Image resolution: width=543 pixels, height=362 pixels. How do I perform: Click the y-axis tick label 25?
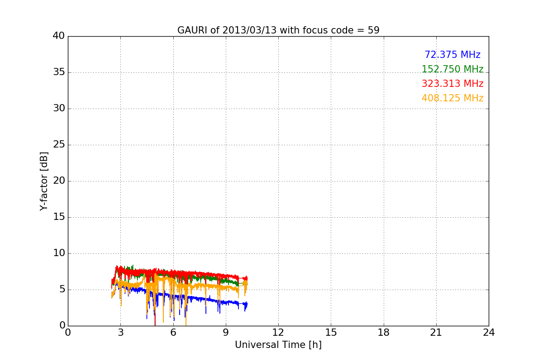point(59,145)
